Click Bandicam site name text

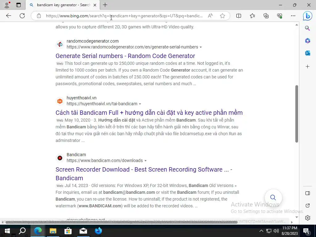(76, 155)
